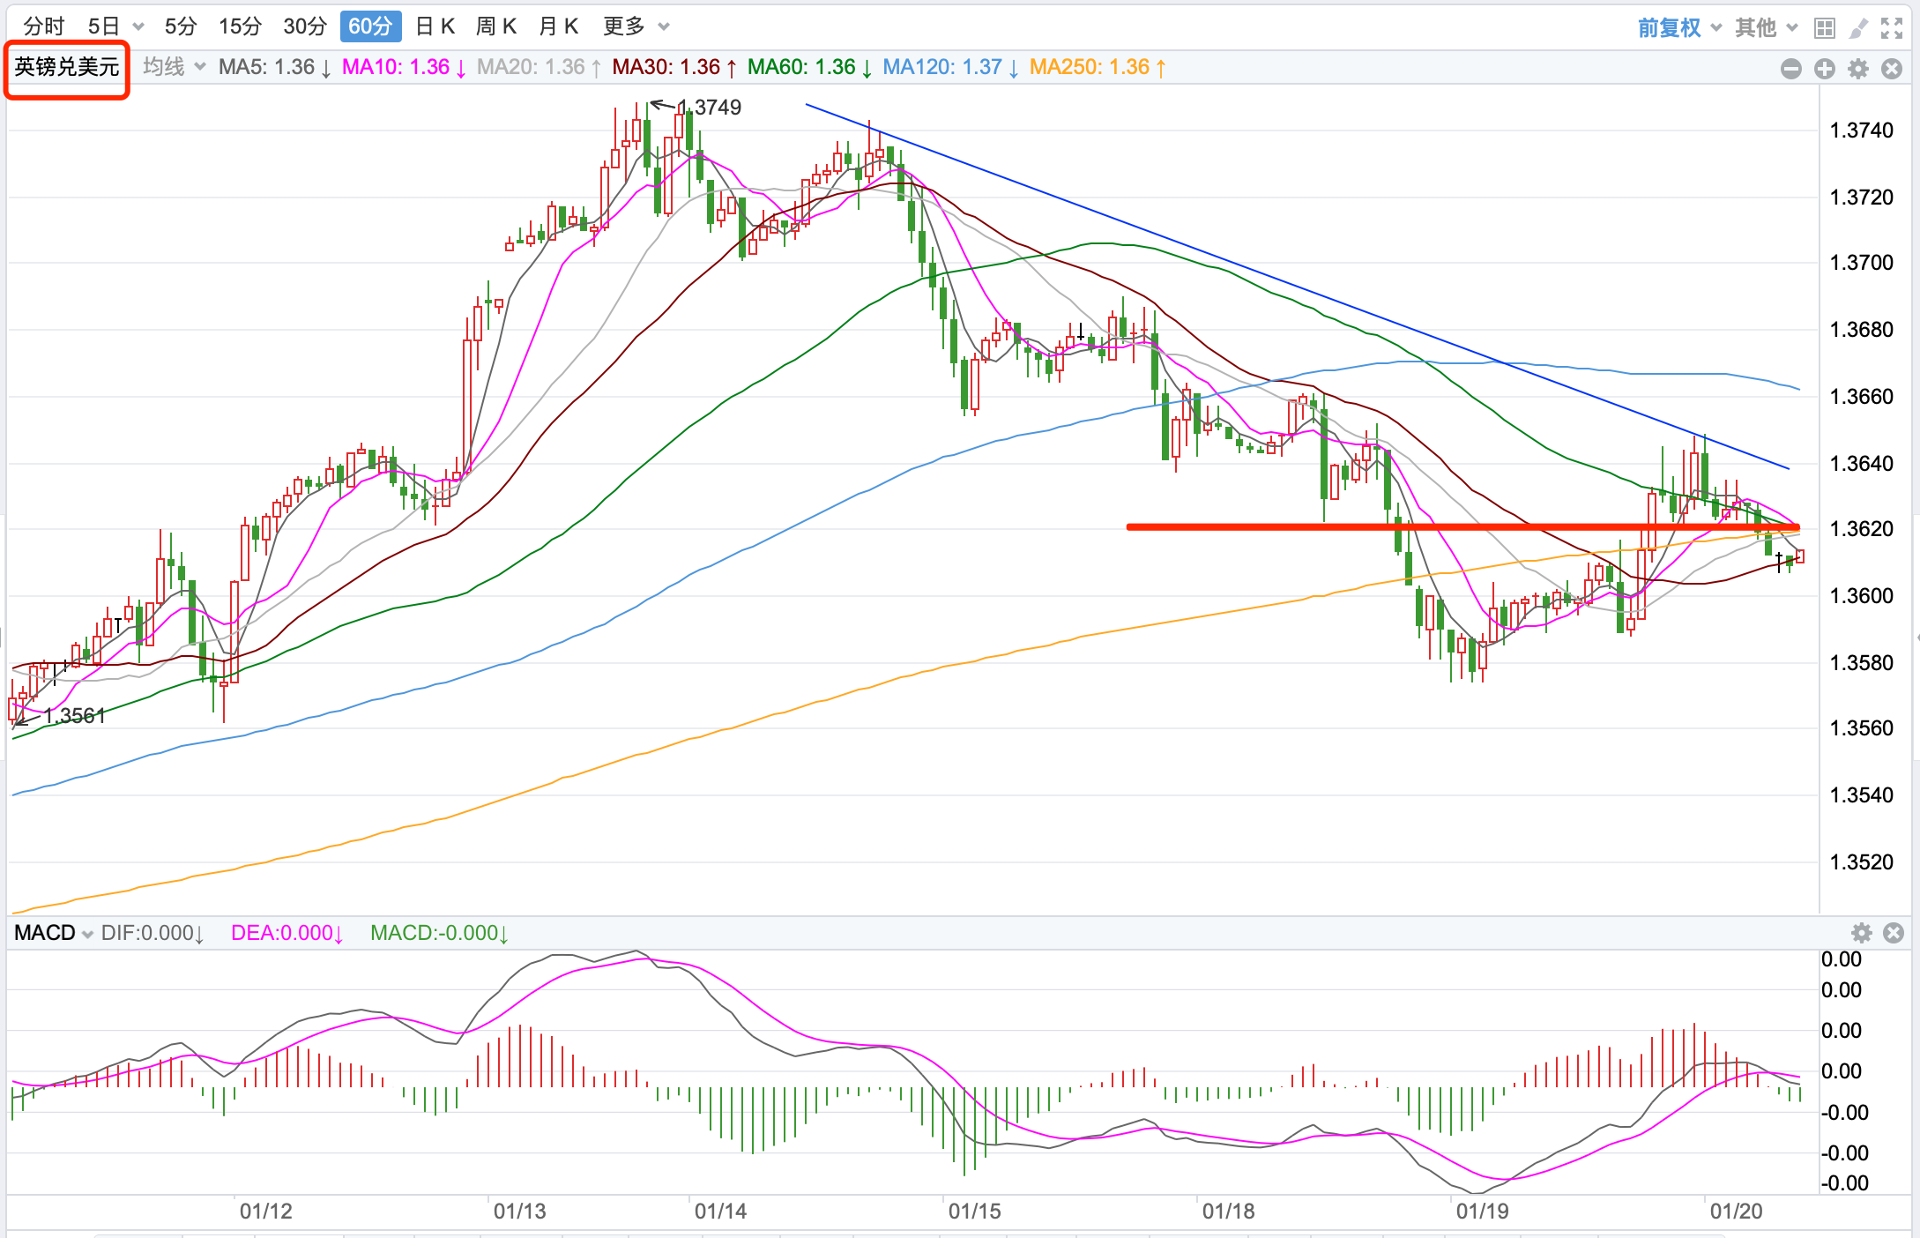Screen dimensions: 1920x1238
Task: Open MACD panel settings gear
Action: click(x=1862, y=933)
